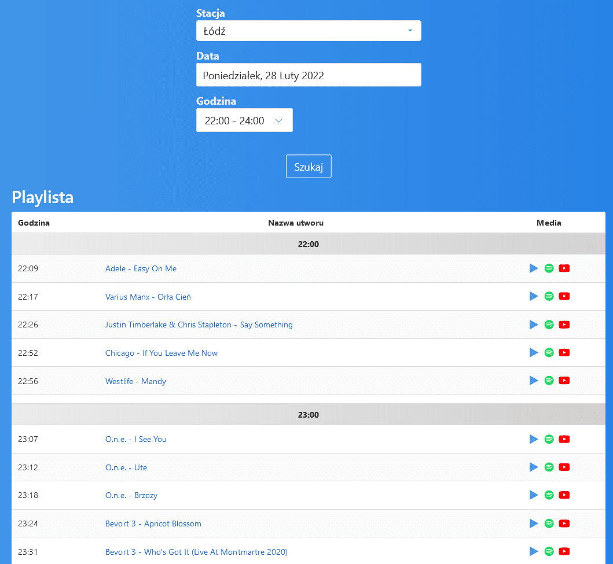Click the Nazwa utworu column header

[296, 223]
